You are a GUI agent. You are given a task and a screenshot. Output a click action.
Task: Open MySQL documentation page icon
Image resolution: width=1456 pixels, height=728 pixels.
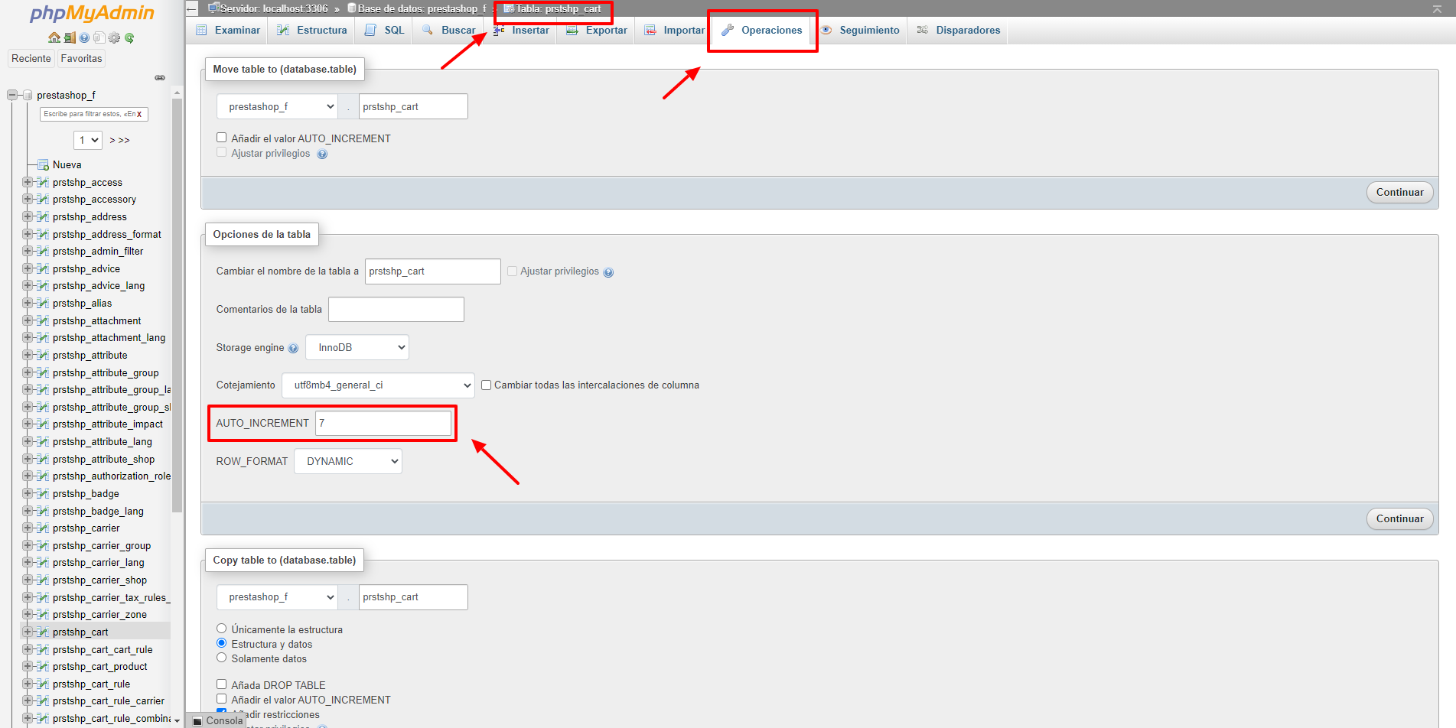99,37
